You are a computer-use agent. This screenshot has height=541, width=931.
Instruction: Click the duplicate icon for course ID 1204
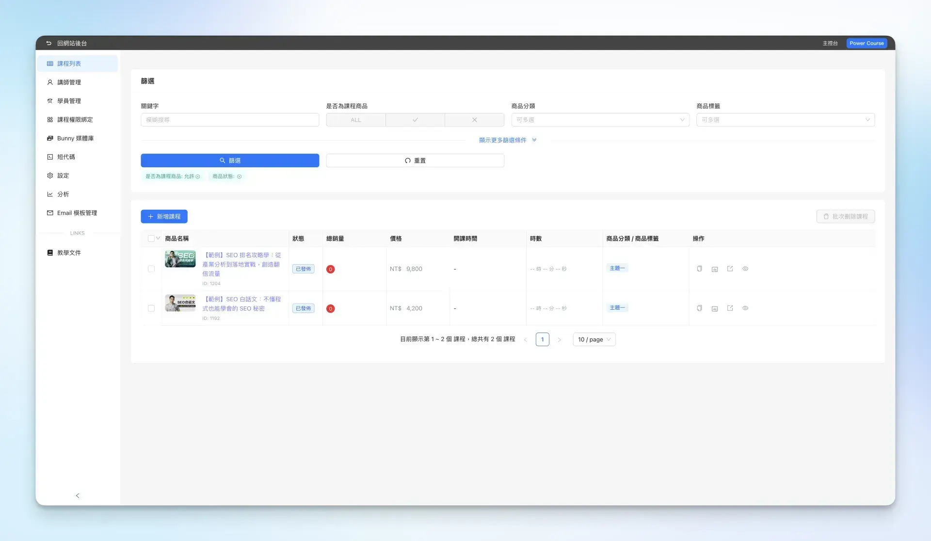click(699, 269)
